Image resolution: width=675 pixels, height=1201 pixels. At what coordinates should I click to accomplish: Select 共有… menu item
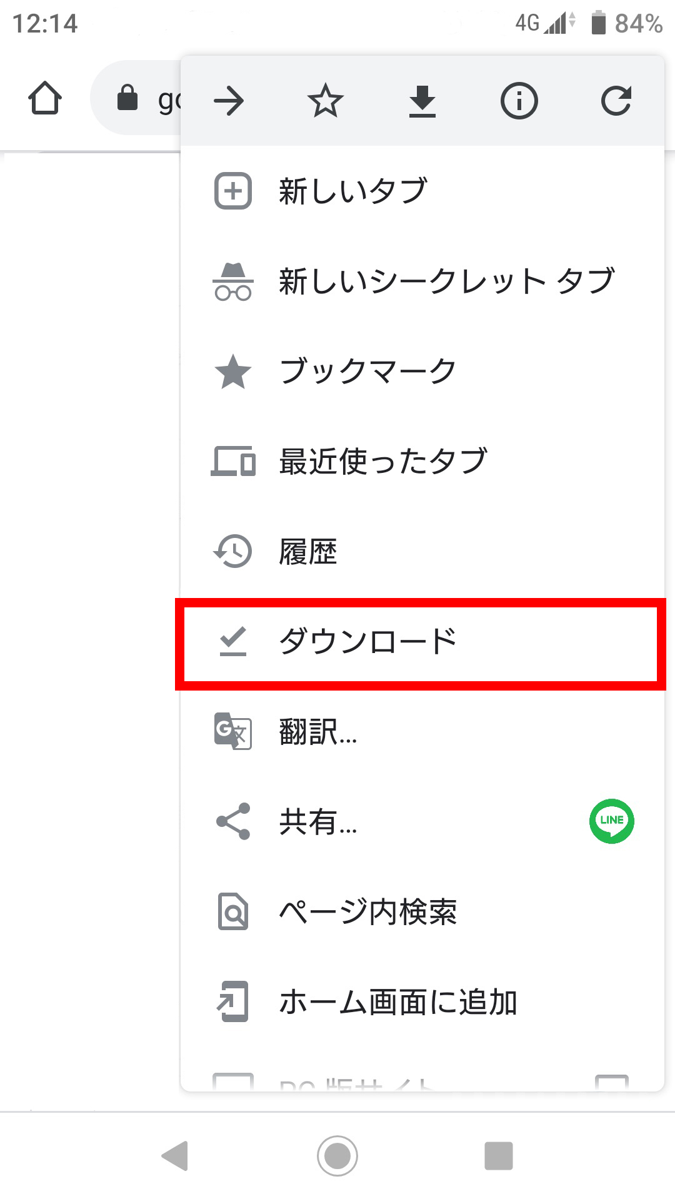422,821
